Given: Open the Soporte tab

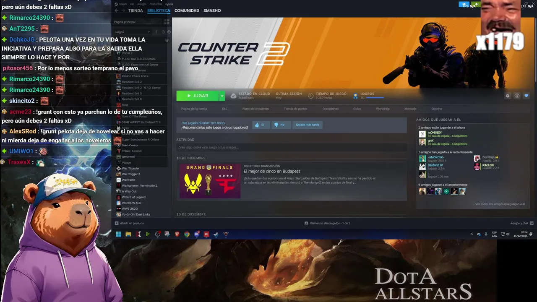Looking at the screenshot, I should (x=437, y=109).
